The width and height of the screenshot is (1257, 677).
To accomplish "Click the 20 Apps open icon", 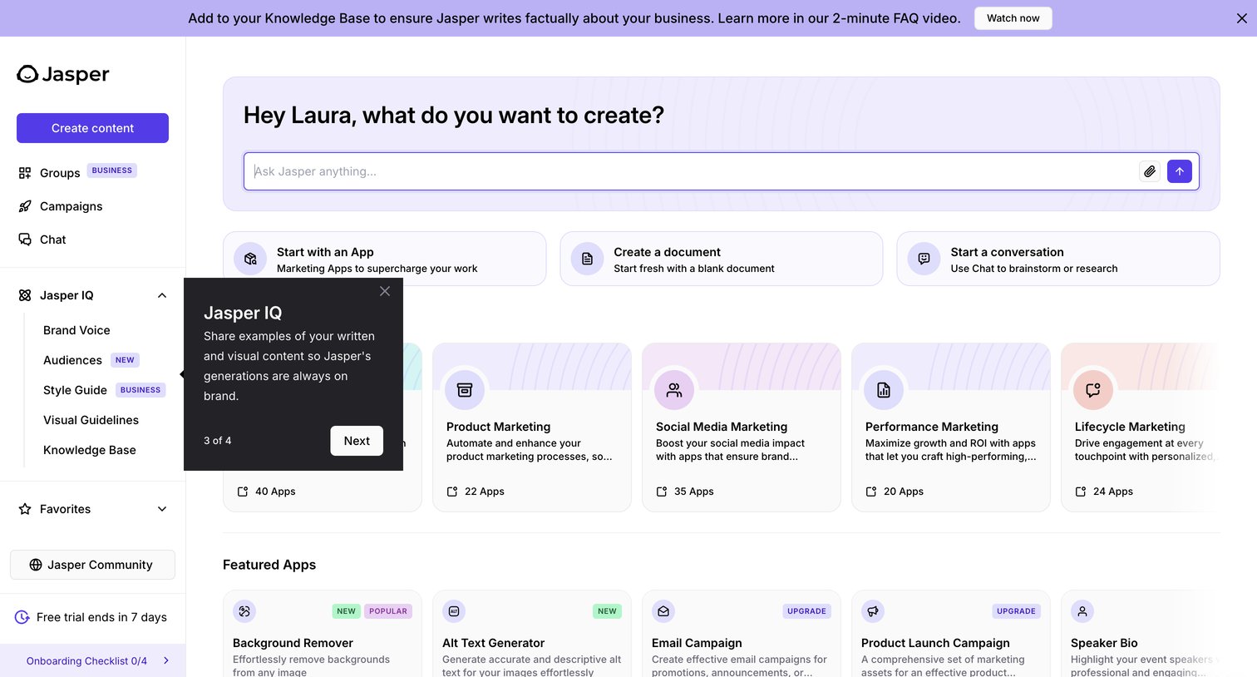I will (871, 492).
